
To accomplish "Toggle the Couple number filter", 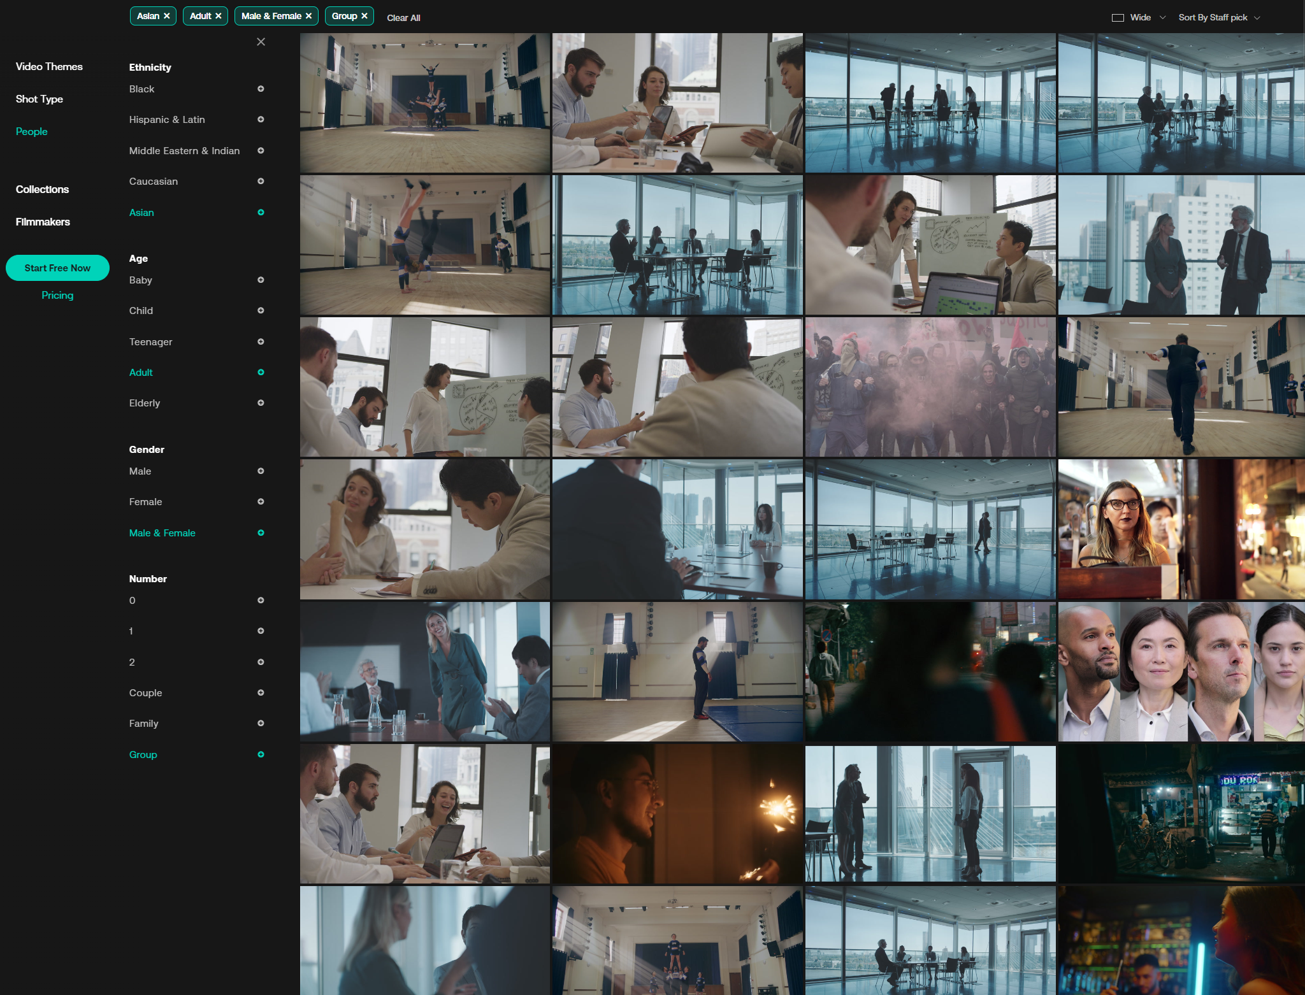I will (145, 693).
